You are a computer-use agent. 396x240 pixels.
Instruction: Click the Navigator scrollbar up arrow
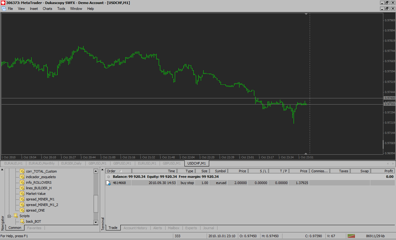[96, 171]
